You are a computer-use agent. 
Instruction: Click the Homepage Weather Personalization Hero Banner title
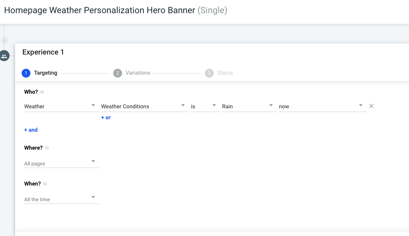(100, 10)
